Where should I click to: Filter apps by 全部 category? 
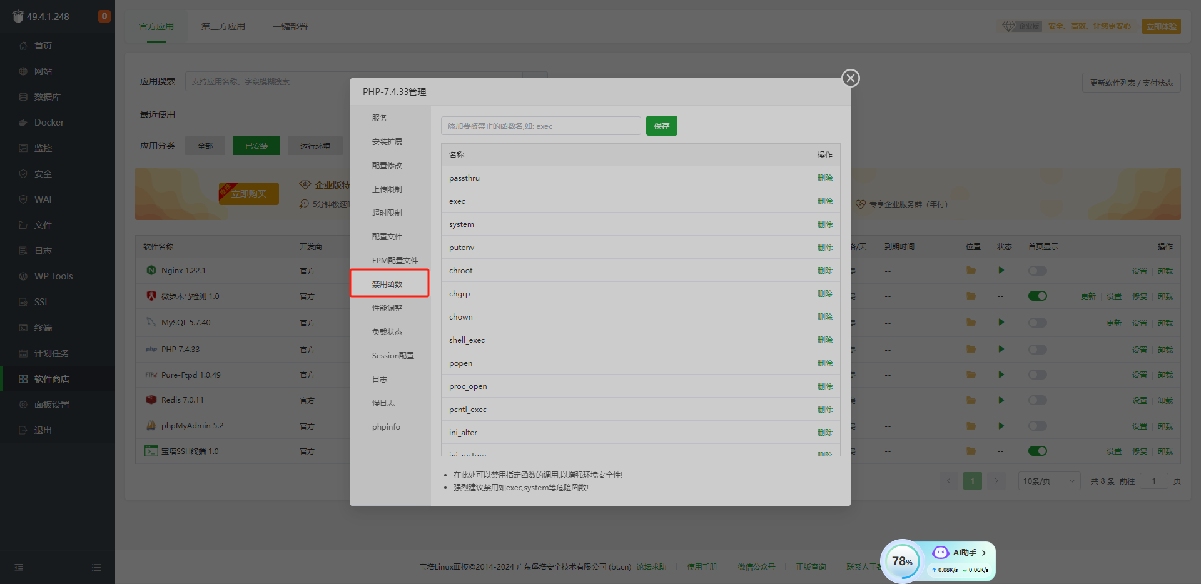coord(205,146)
